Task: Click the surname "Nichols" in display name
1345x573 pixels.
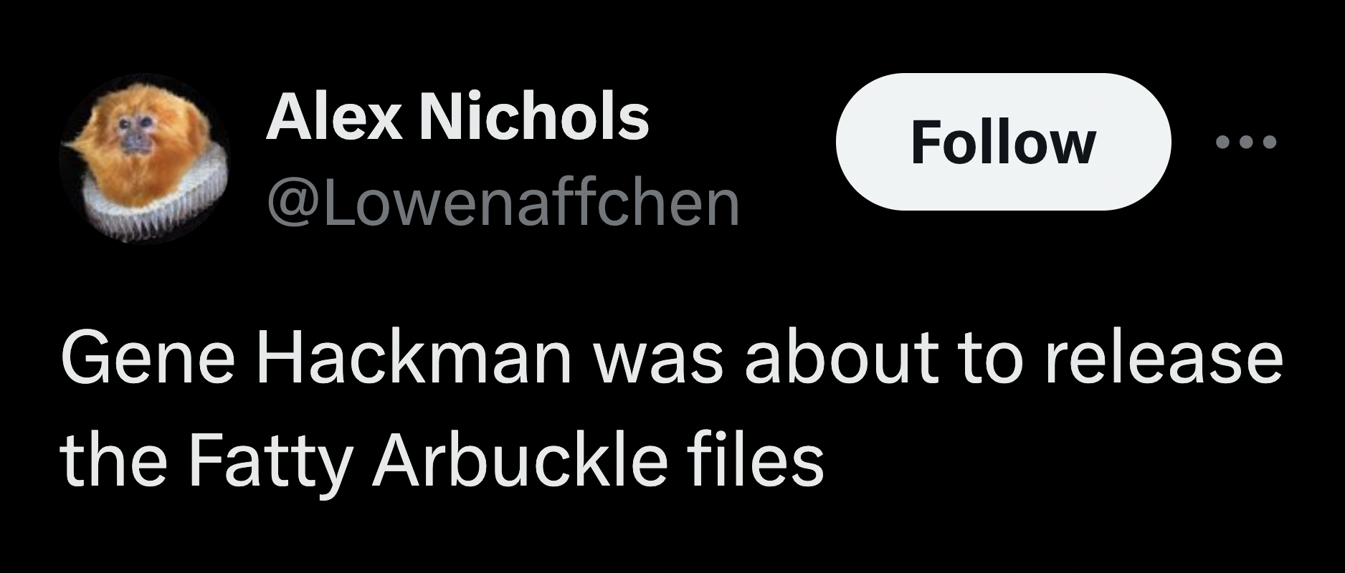Action: (534, 117)
